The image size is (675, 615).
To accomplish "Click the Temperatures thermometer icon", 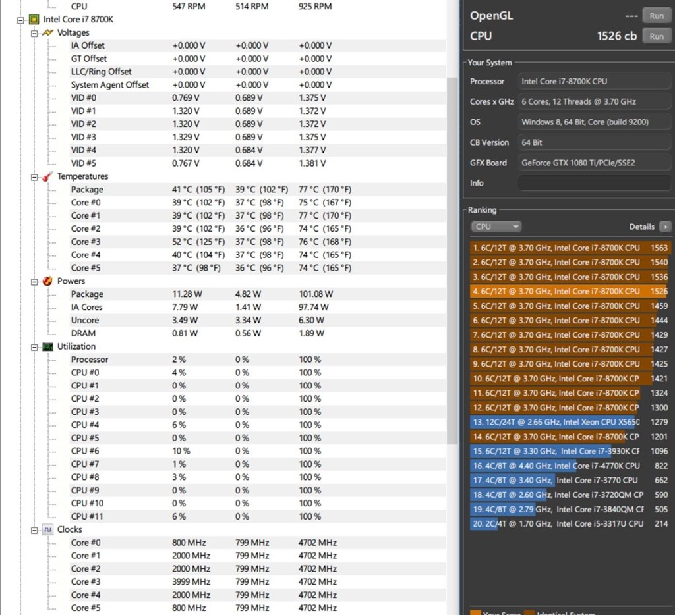I will [47, 176].
